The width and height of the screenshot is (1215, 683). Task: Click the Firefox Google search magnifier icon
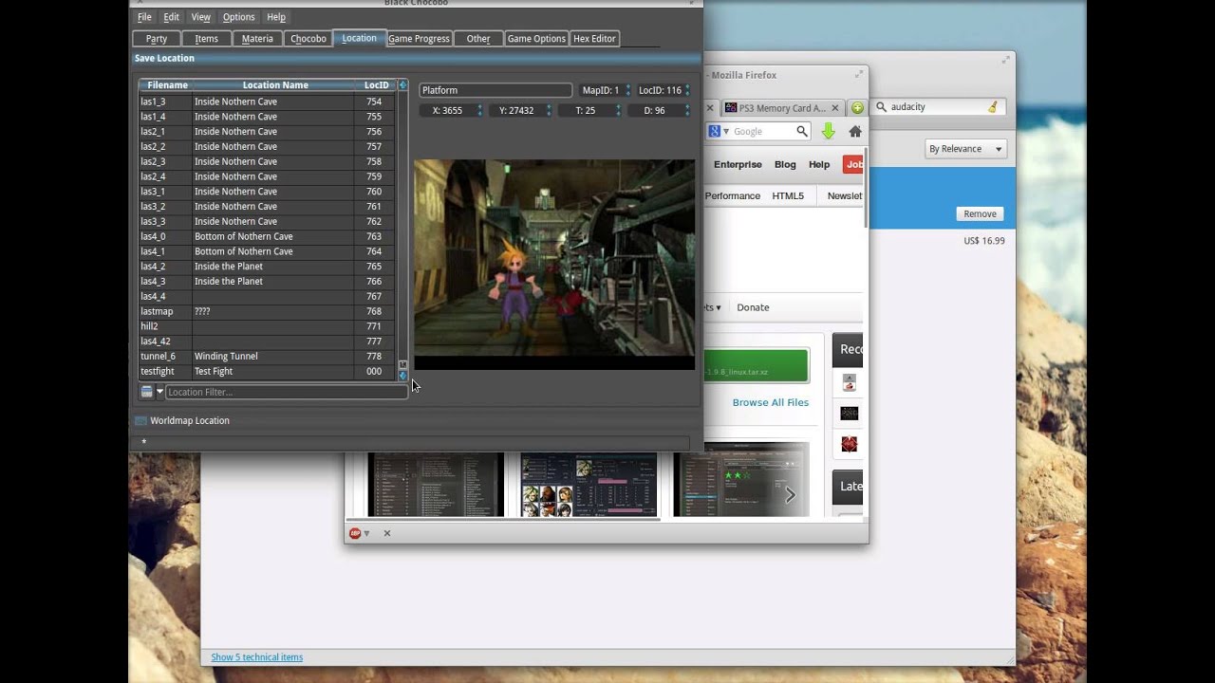[x=802, y=132]
